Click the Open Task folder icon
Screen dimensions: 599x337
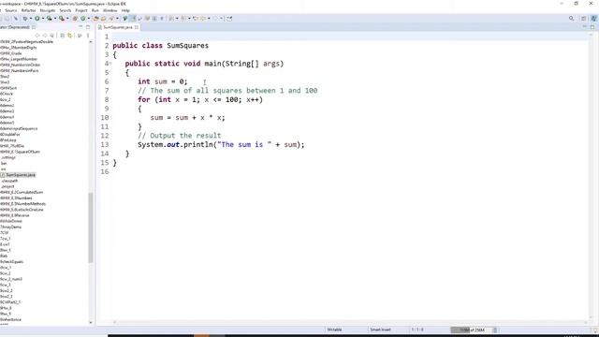pyautogui.click(x=103, y=19)
